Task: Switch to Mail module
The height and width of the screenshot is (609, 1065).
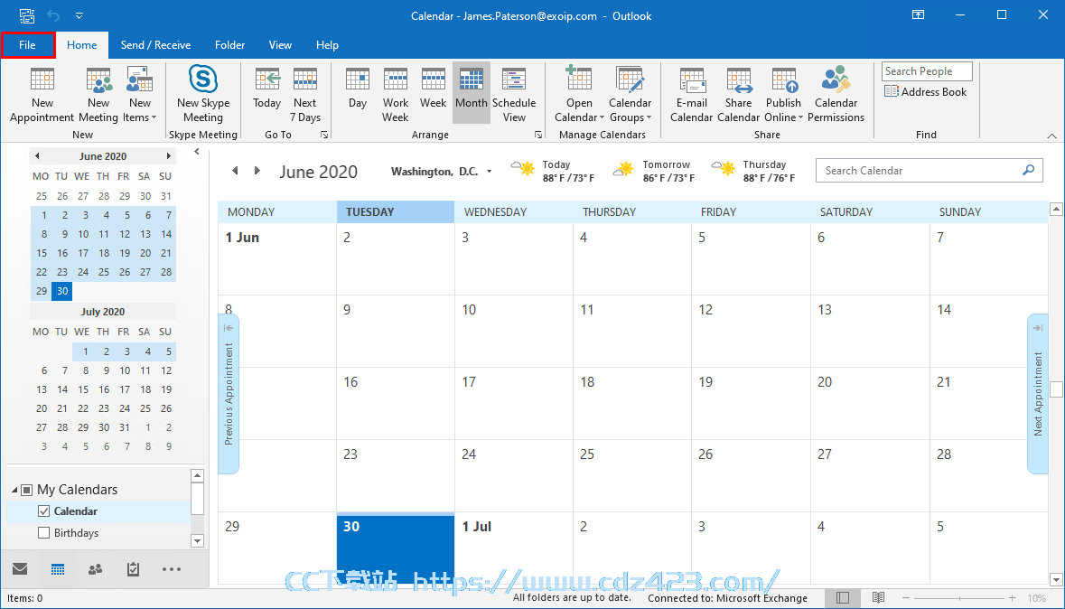Action: (x=20, y=569)
